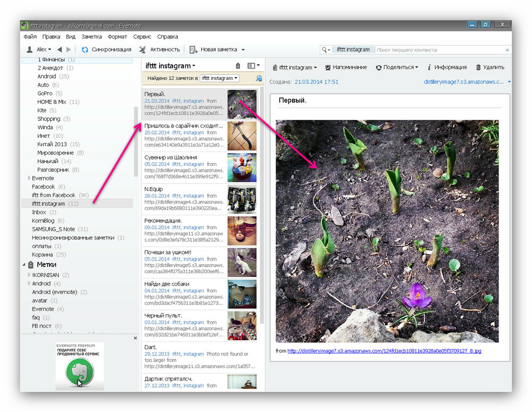Collapse the Метки tags section
Viewport: 532px width, 412px height.
click(x=23, y=265)
